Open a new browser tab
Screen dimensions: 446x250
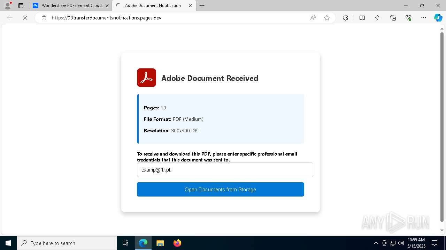[202, 6]
